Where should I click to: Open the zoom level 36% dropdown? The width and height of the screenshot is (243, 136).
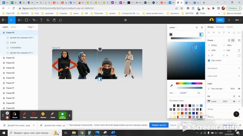point(238,20)
